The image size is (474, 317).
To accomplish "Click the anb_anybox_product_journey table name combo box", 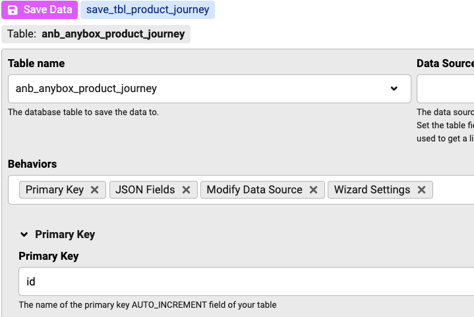I will [198, 88].
